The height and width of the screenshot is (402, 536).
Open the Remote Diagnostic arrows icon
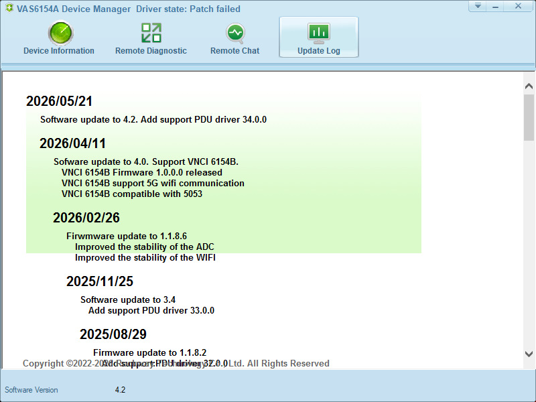pyautogui.click(x=151, y=33)
